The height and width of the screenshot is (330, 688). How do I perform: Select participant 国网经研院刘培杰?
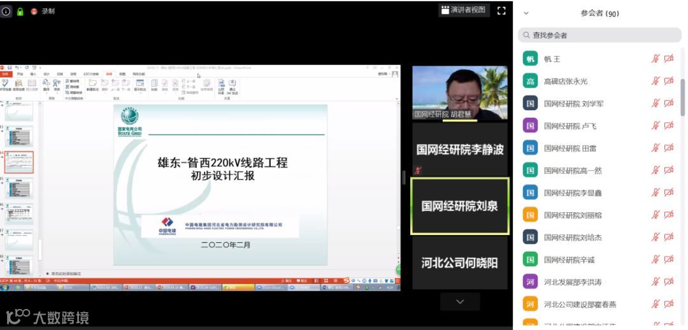pos(599,238)
